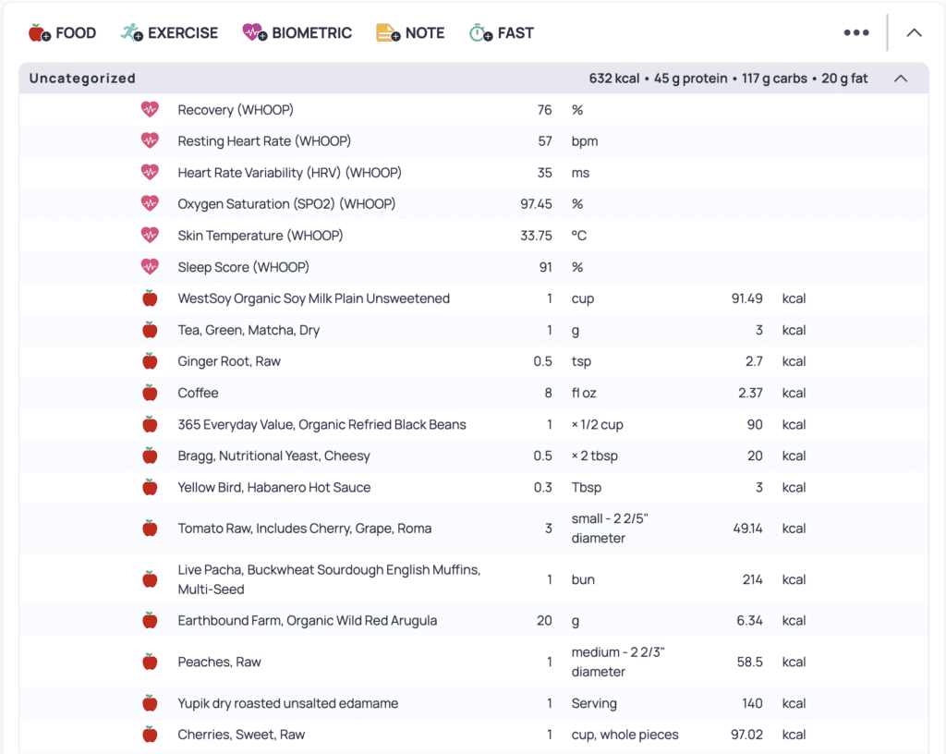Click the 0.3 amount for Habanero Hot Sauce

[542, 487]
